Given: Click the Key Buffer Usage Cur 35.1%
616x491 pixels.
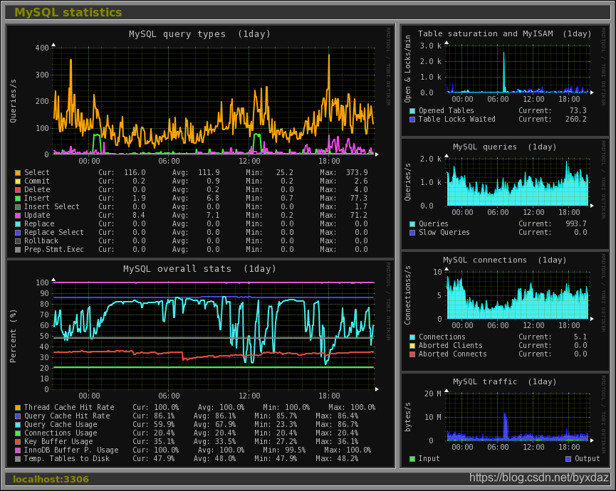Looking at the screenshot, I should 164,442.
